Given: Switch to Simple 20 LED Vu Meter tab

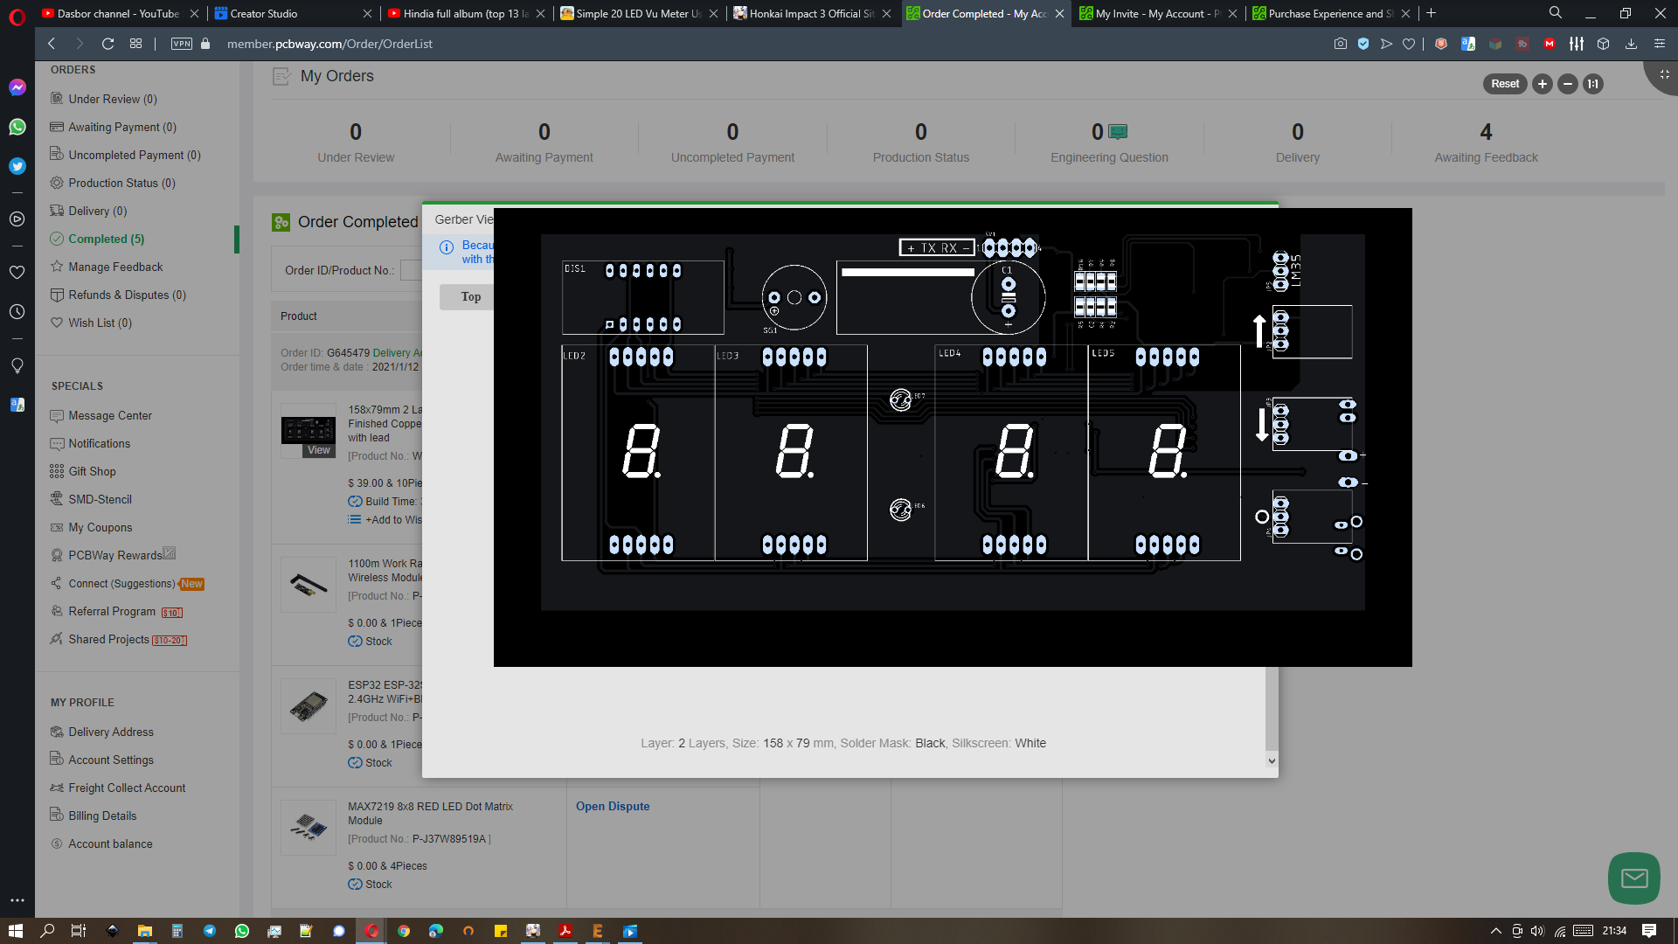Looking at the screenshot, I should [638, 13].
